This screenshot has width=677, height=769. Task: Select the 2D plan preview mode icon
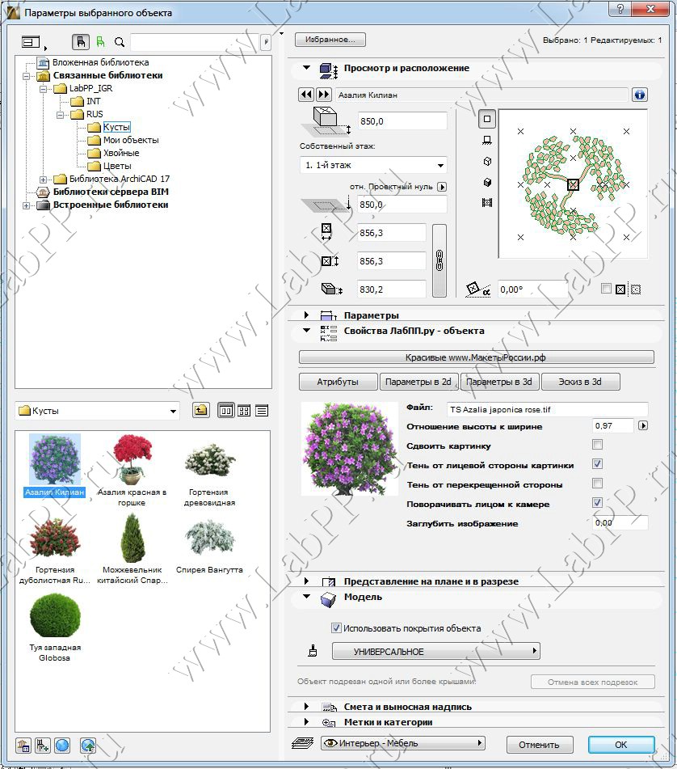pos(487,119)
